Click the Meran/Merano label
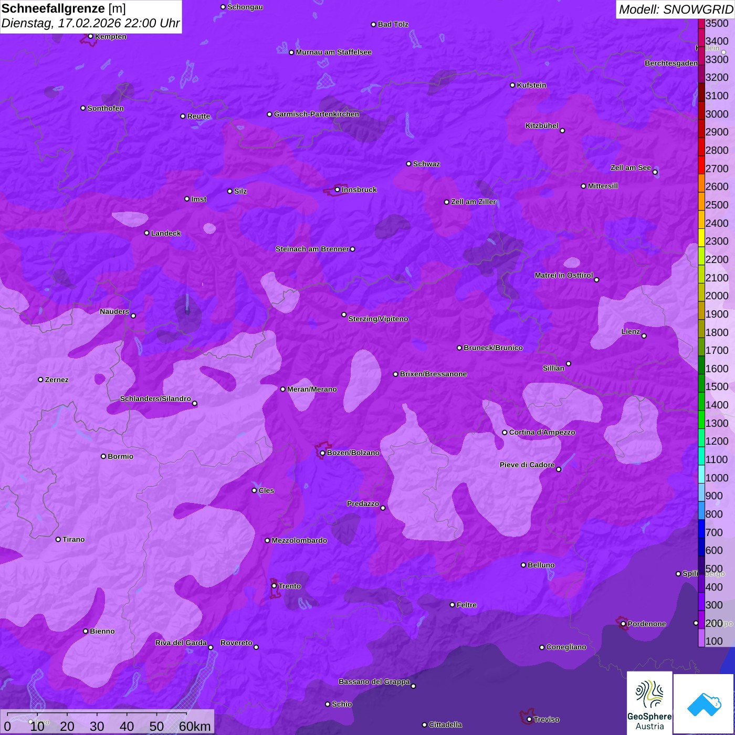Image resolution: width=735 pixels, height=735 pixels. [312, 389]
